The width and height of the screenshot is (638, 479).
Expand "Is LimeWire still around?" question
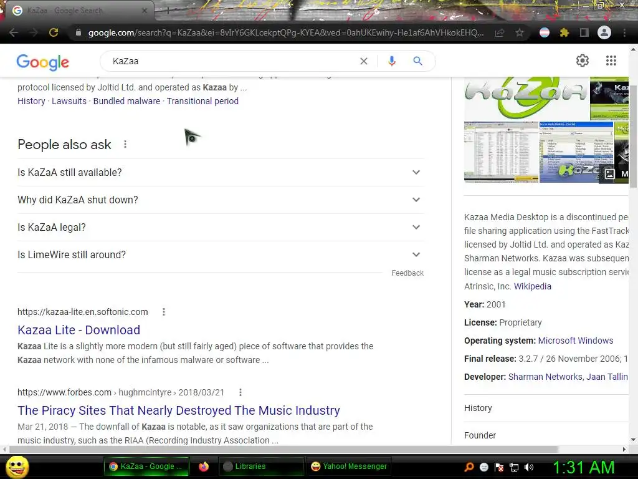[x=221, y=255]
